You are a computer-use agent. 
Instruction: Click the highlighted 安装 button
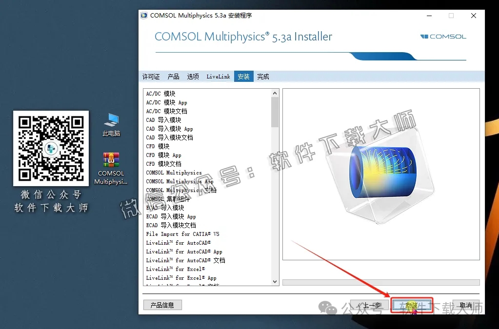point(411,305)
